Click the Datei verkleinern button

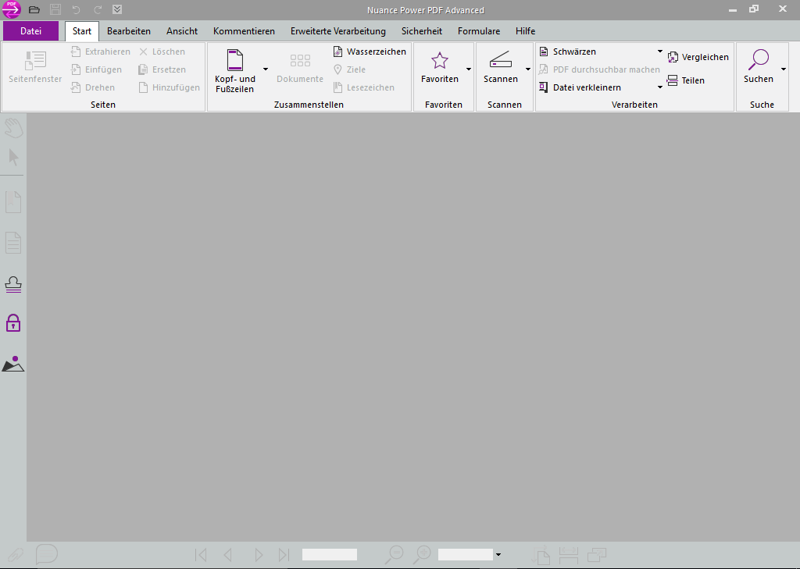click(586, 87)
